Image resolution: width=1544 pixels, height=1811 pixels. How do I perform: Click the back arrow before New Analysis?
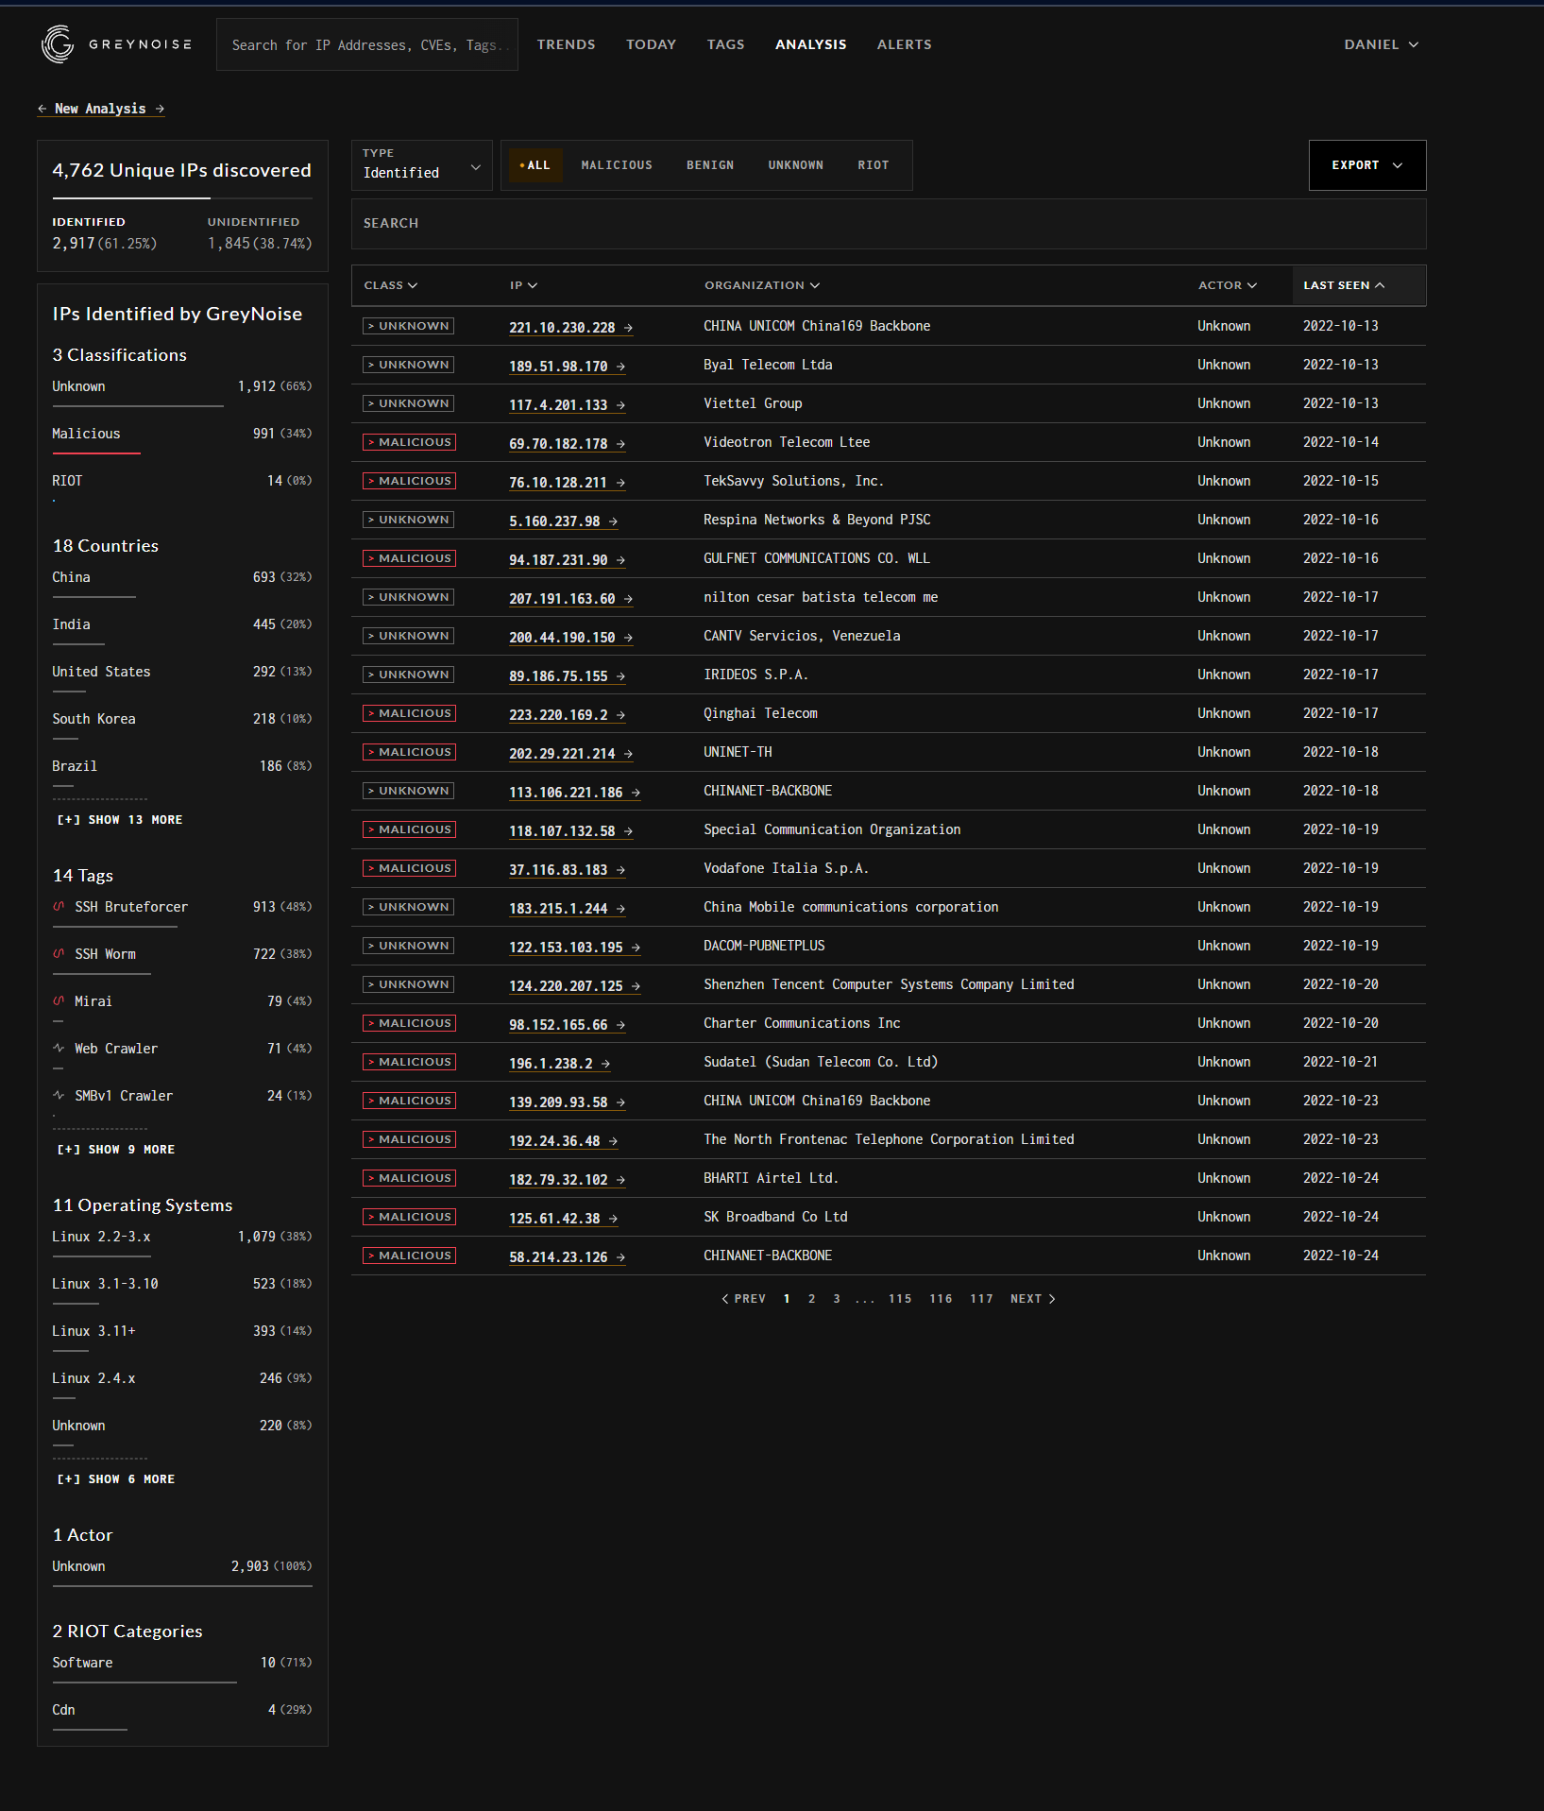pos(42,109)
